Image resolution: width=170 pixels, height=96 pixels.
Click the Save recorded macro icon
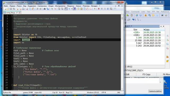(x=111, y=9)
